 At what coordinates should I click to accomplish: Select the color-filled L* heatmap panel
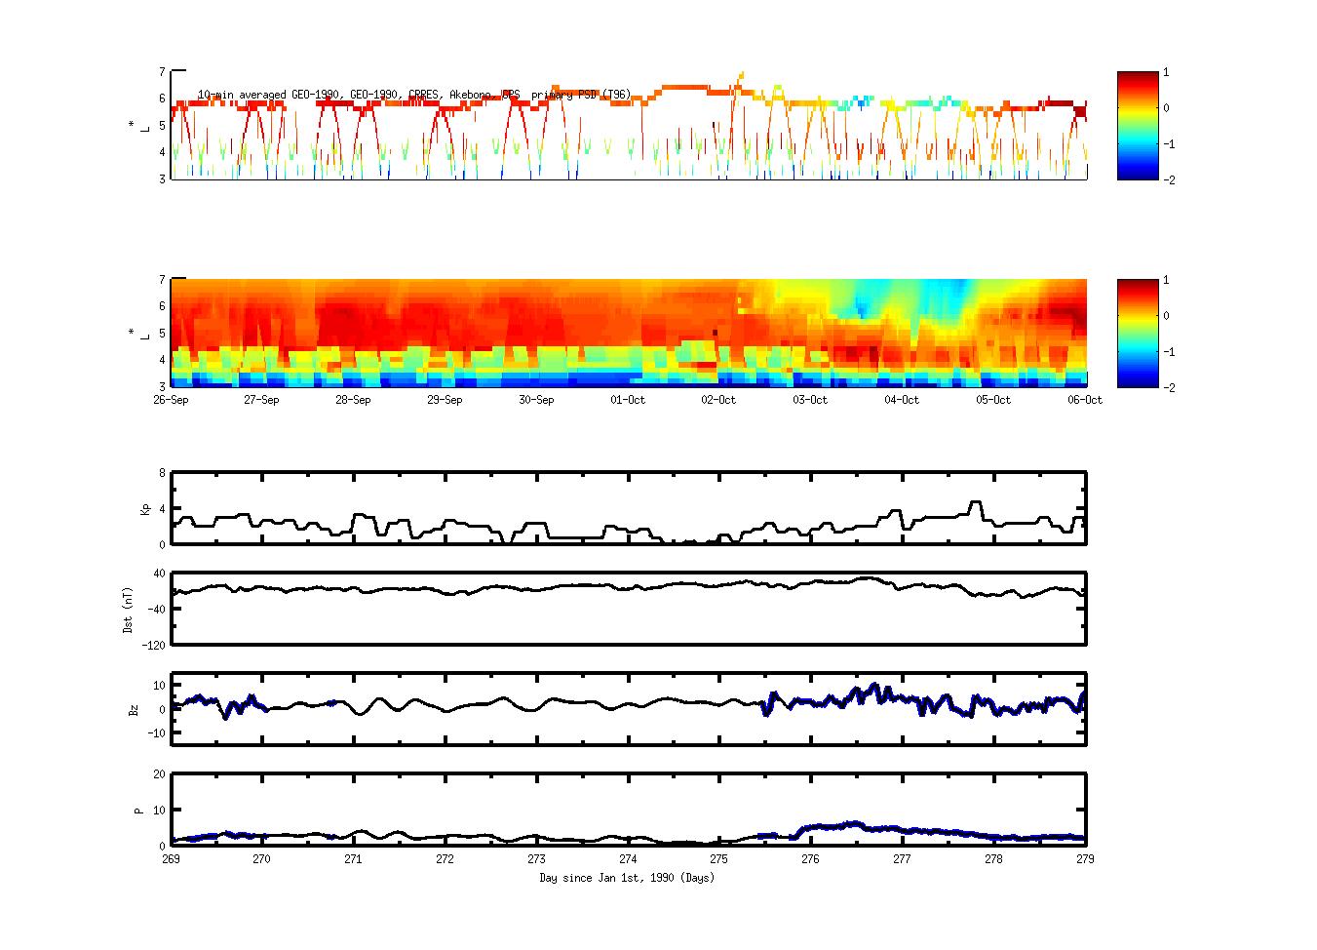pyautogui.click(x=629, y=333)
